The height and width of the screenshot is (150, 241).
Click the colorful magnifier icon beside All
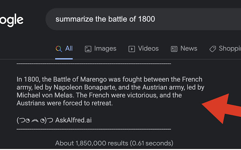click(58, 48)
